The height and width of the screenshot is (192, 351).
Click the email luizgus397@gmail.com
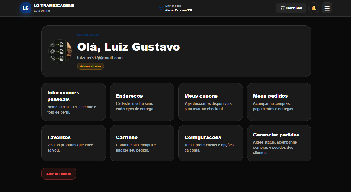tap(100, 58)
